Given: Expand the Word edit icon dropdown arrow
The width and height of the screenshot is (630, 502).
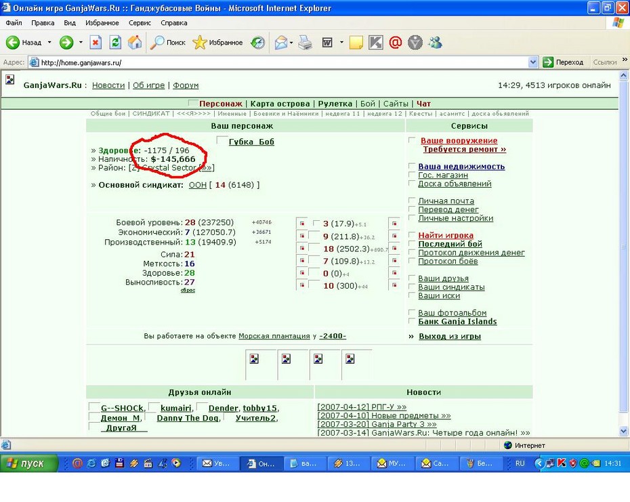Looking at the screenshot, I should tap(341, 42).
